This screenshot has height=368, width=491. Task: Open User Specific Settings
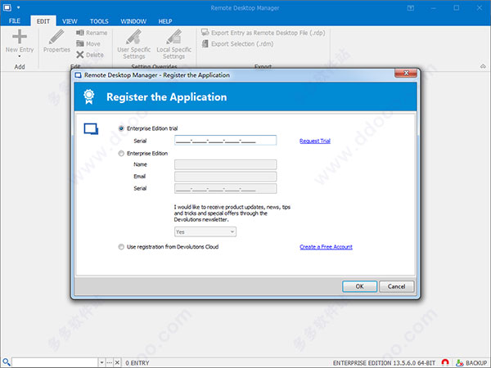(x=133, y=44)
